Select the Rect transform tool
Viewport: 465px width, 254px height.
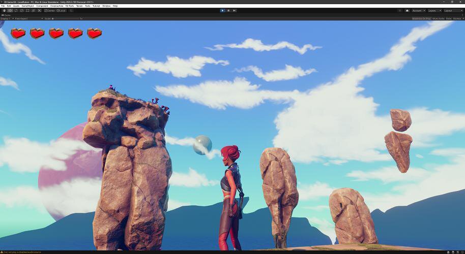(x=27, y=10)
